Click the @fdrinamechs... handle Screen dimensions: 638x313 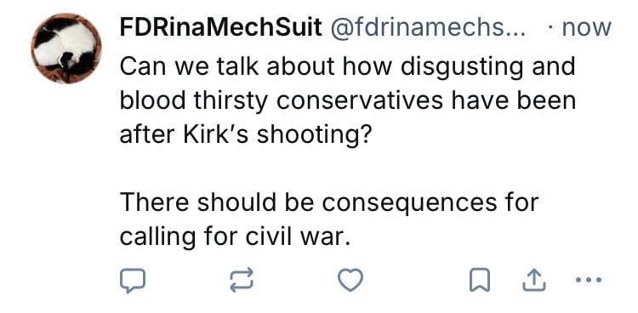click(428, 28)
